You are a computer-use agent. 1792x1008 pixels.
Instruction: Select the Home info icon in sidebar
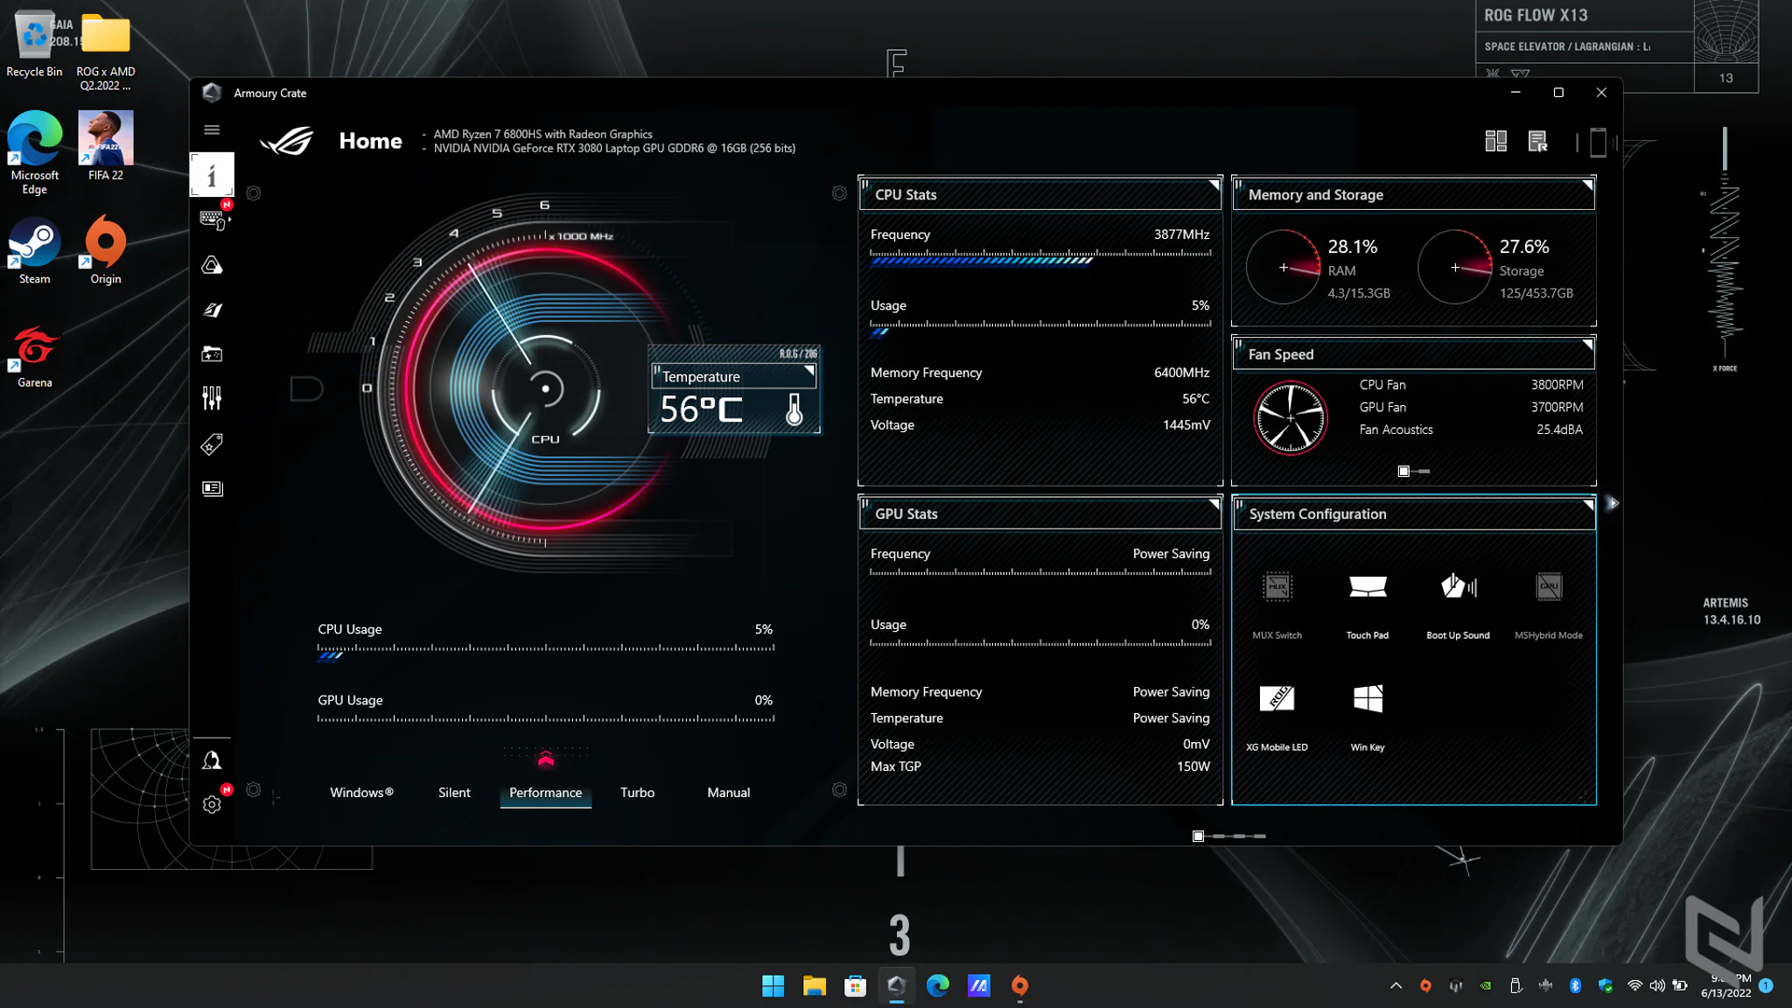[212, 174]
